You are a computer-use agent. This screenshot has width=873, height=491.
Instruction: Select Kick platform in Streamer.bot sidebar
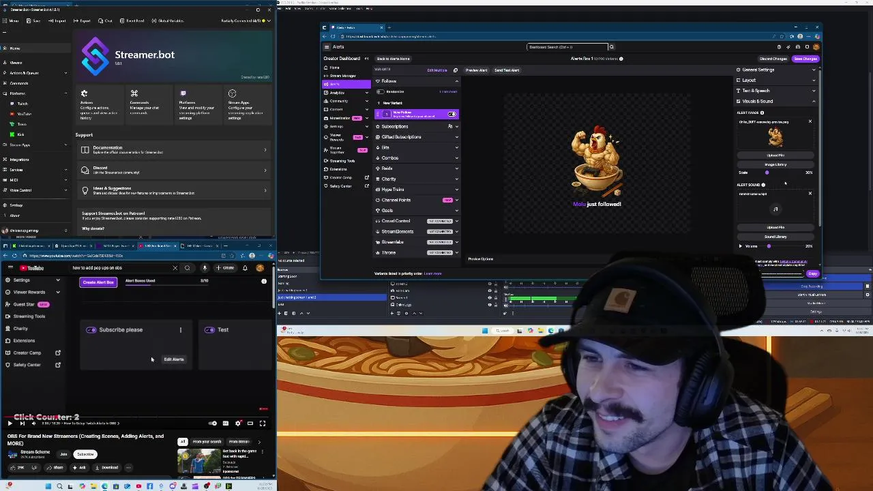(20, 134)
